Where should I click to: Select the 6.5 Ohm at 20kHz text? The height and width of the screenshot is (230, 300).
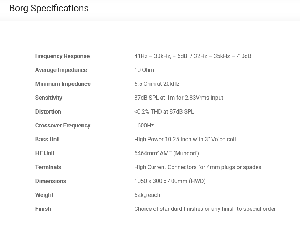point(157,84)
